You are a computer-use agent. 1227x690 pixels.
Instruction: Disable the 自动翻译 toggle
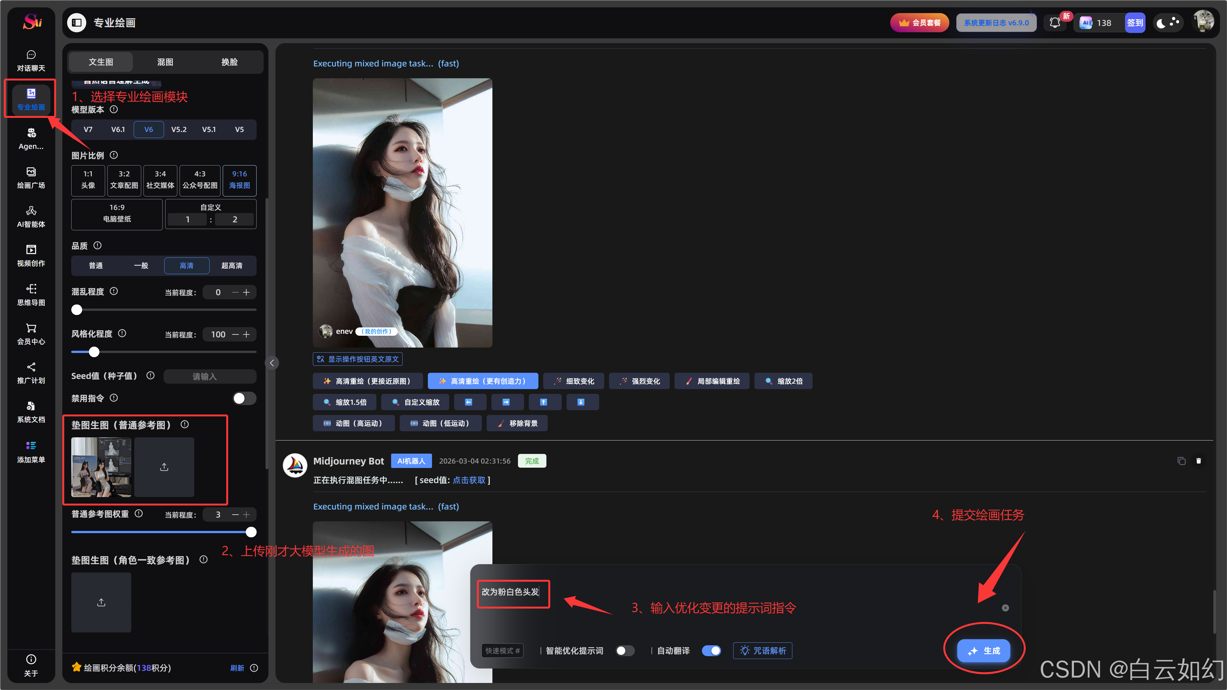pyautogui.click(x=711, y=650)
